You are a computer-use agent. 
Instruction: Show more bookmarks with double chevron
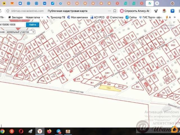(x=175, y=17)
